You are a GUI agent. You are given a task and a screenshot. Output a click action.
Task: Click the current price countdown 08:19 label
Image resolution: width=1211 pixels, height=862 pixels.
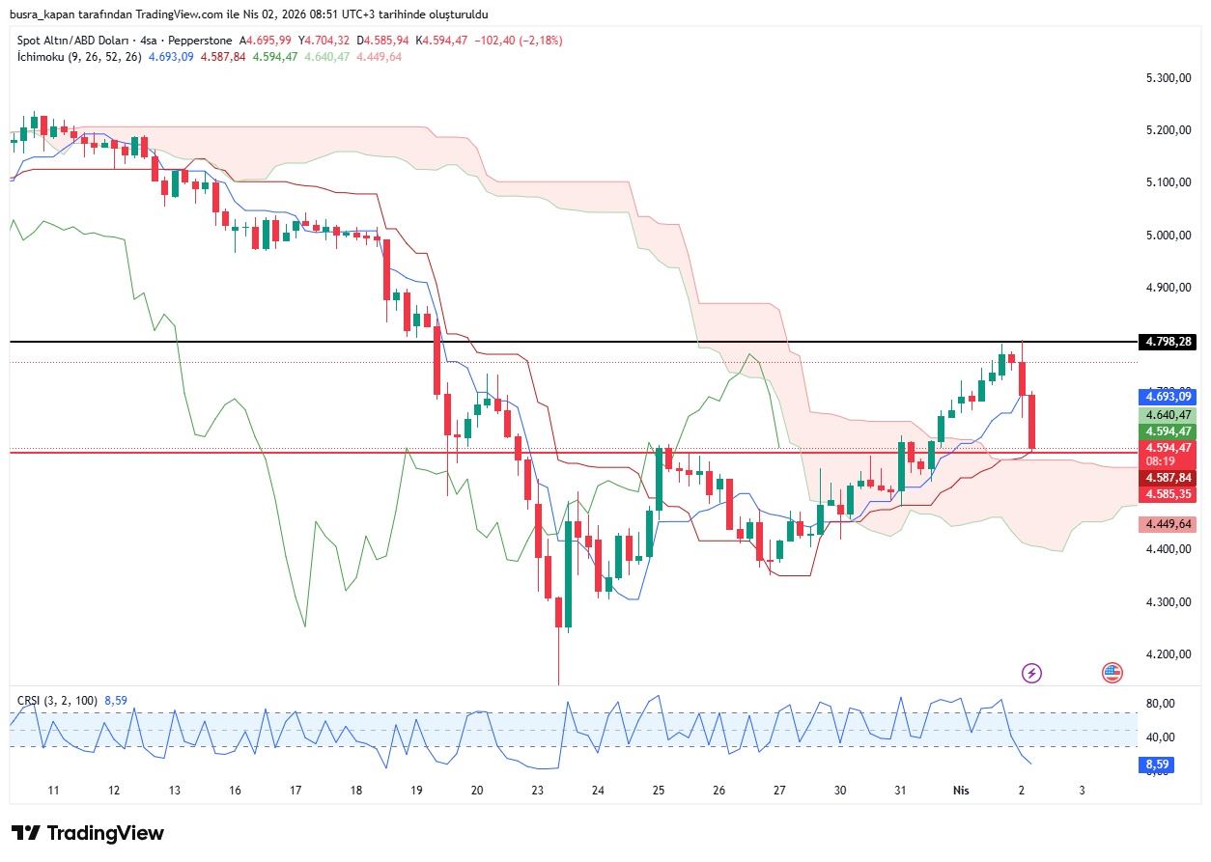pos(1159,461)
